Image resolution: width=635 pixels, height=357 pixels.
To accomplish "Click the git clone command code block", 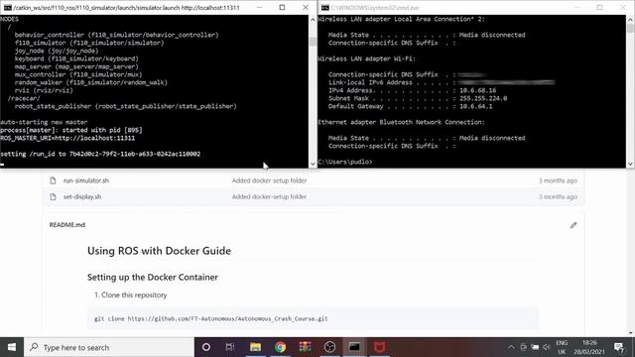I will click(314, 318).
